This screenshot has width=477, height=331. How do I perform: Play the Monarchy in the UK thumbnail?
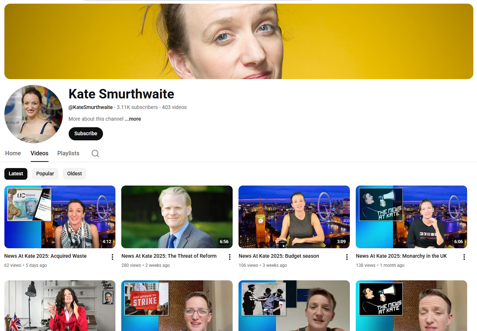coord(411,217)
